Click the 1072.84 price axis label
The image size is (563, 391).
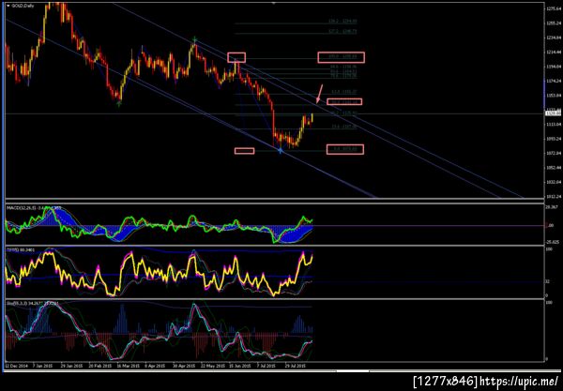(554, 153)
